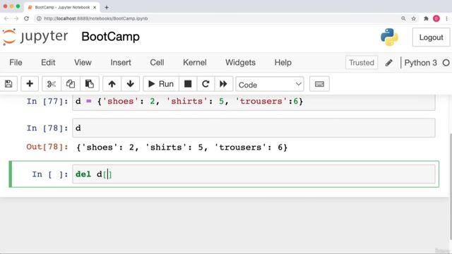The width and height of the screenshot is (452, 254).
Task: Click the active cell containing del d[]
Action: tap(254, 174)
